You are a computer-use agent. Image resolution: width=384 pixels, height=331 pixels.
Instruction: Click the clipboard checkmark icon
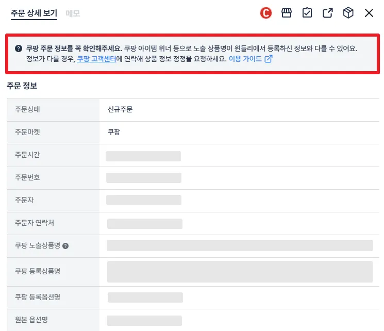point(307,13)
